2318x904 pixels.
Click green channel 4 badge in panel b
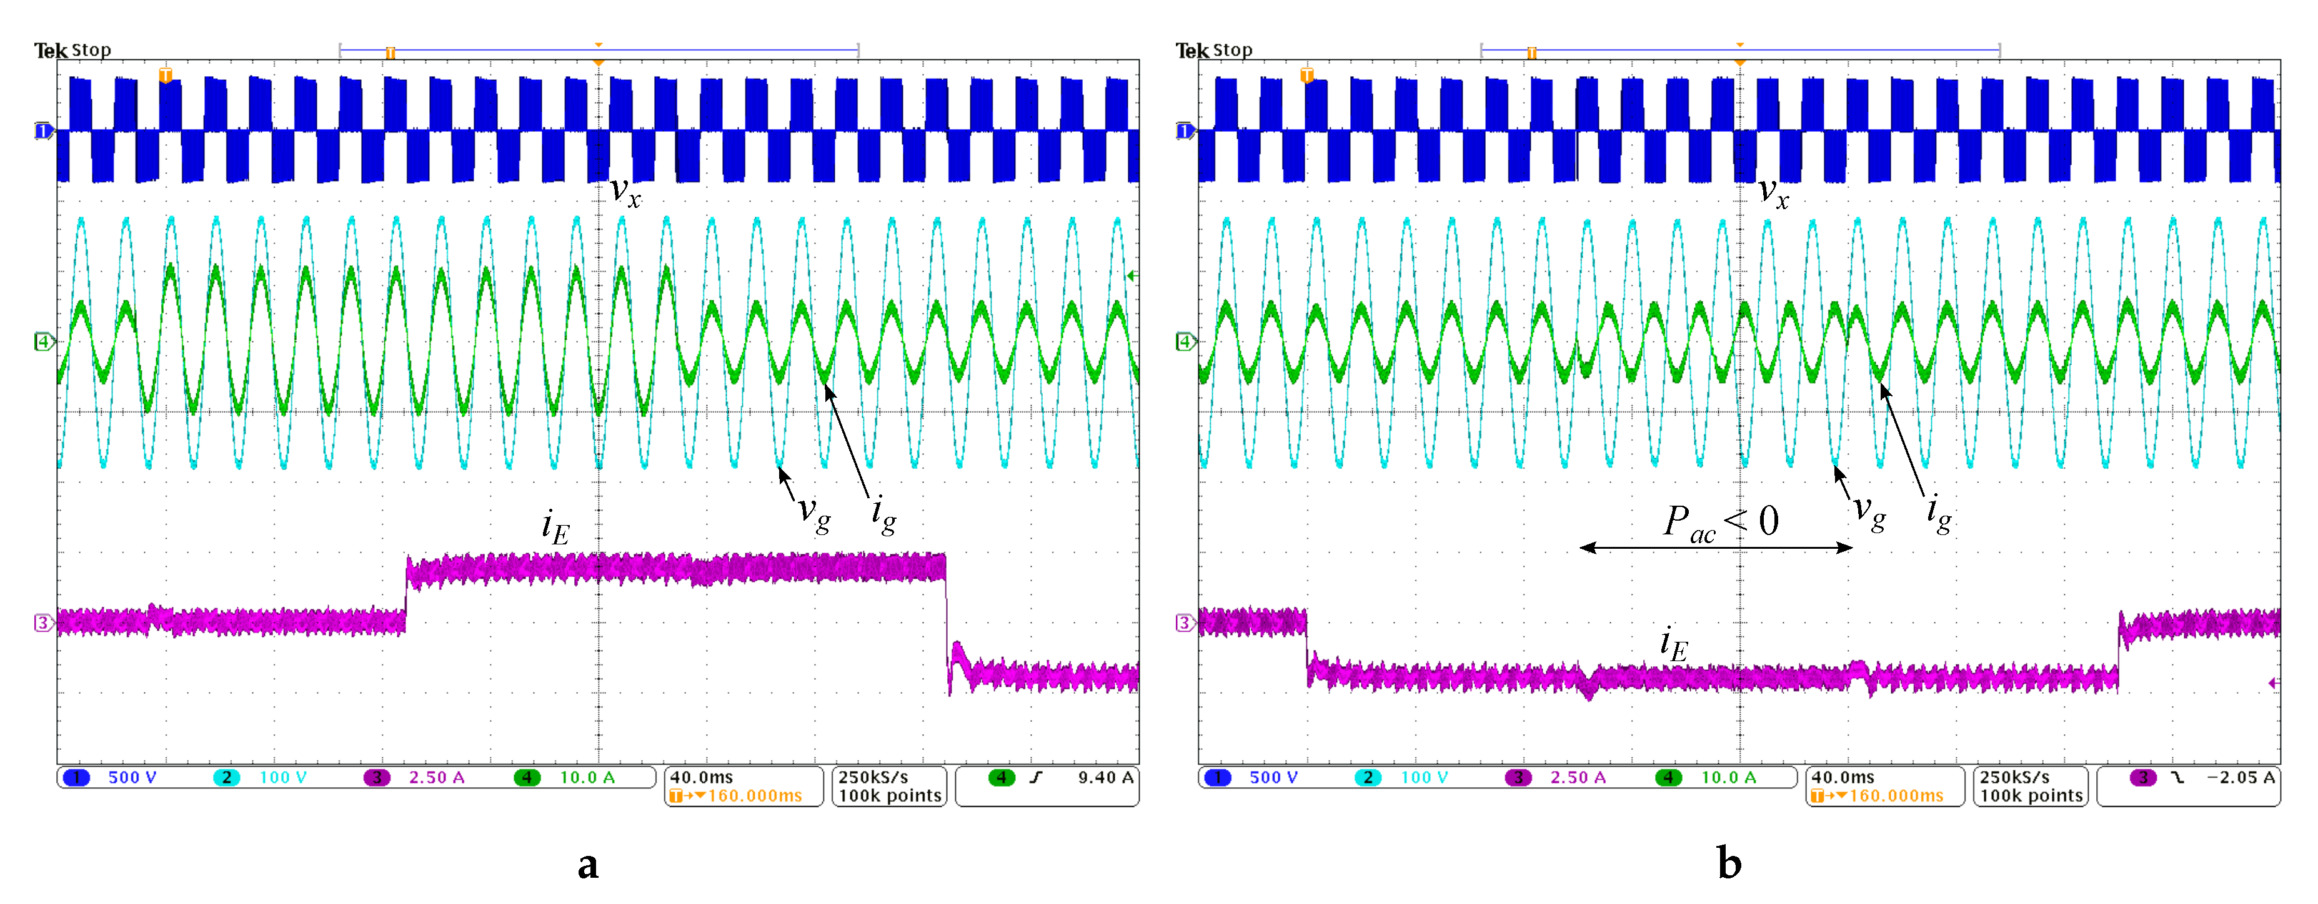(1669, 777)
